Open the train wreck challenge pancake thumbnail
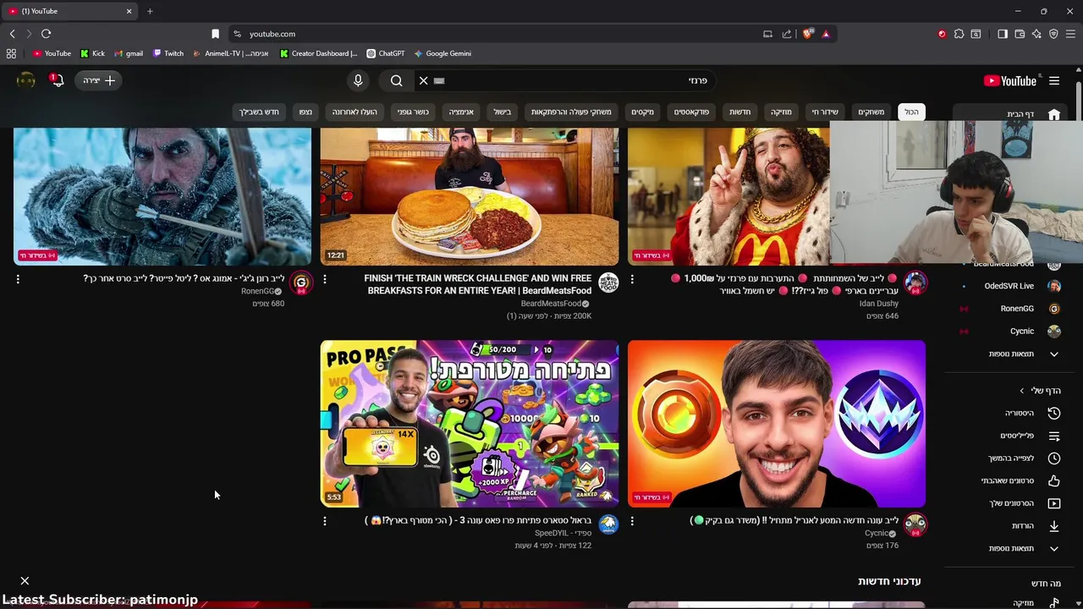The height and width of the screenshot is (609, 1083). 470,196
